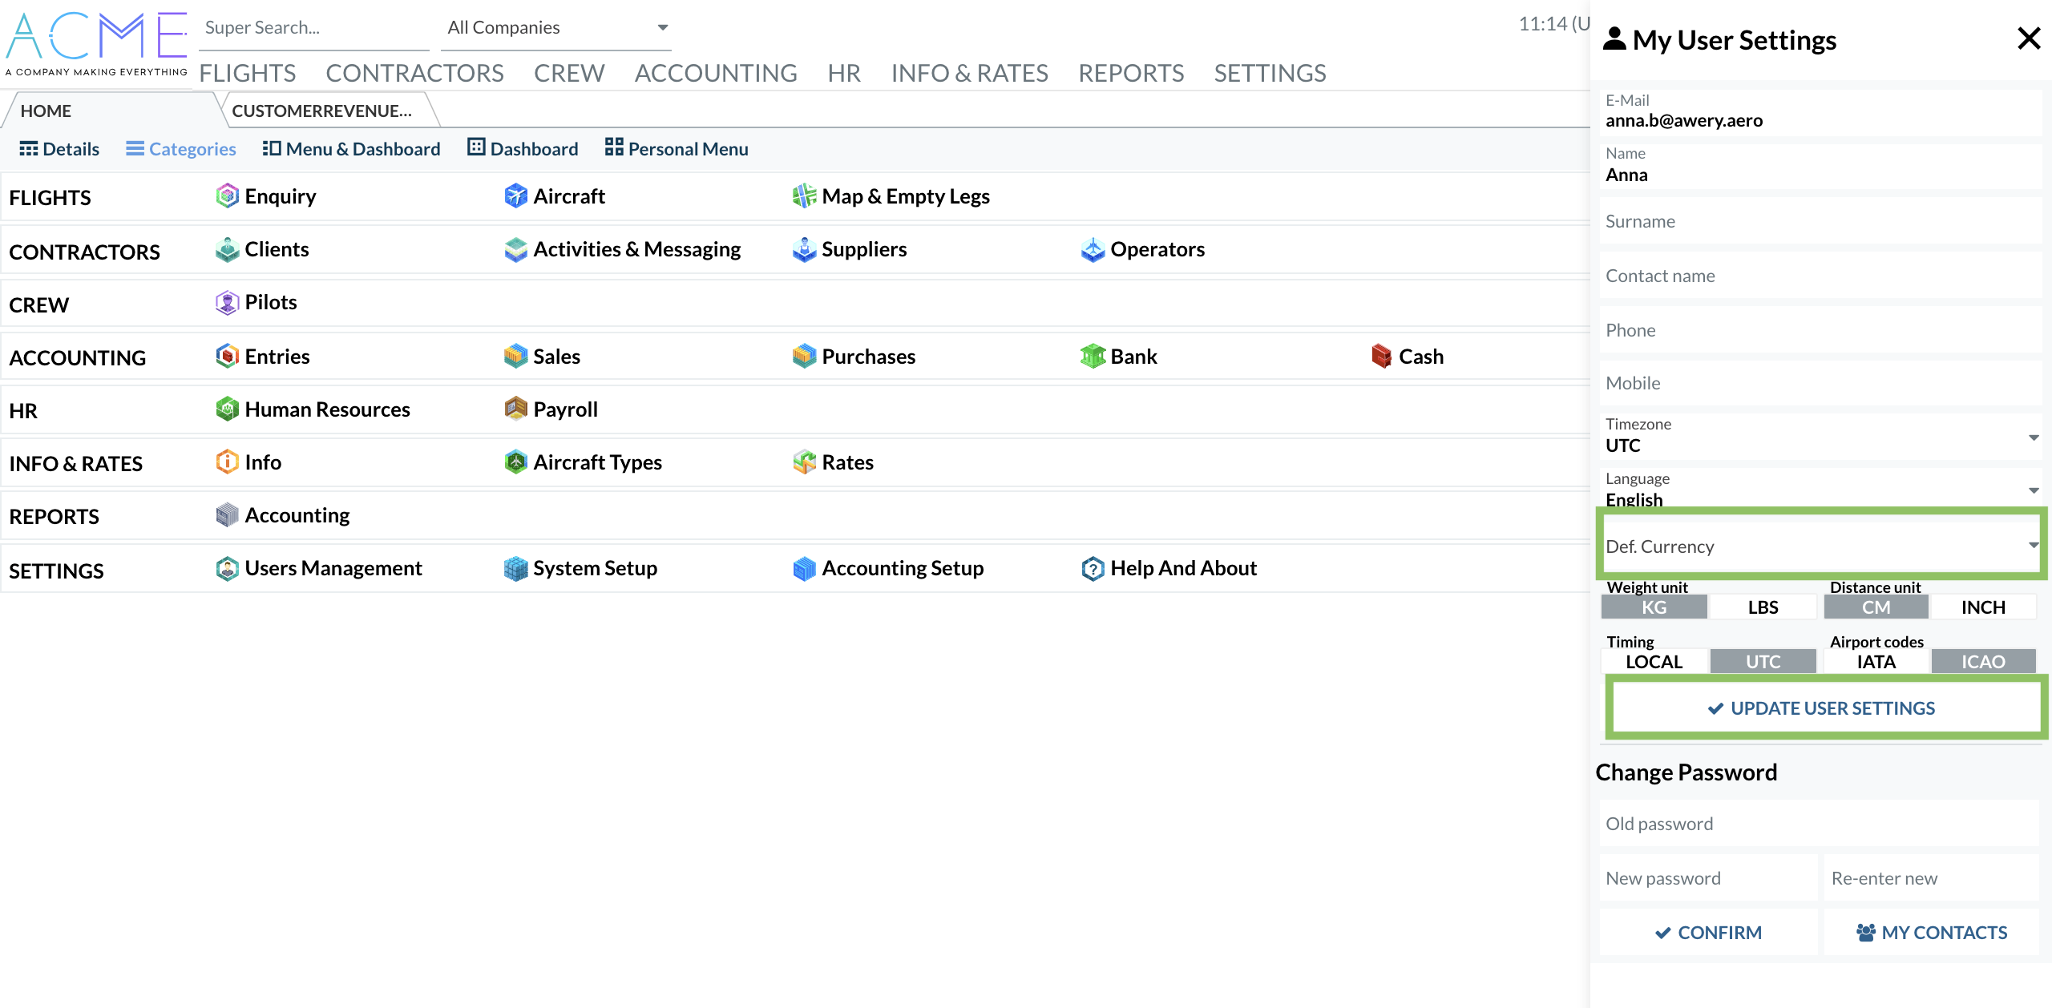Open the Enquiry module icon
The image size is (2052, 1008).
227,196
